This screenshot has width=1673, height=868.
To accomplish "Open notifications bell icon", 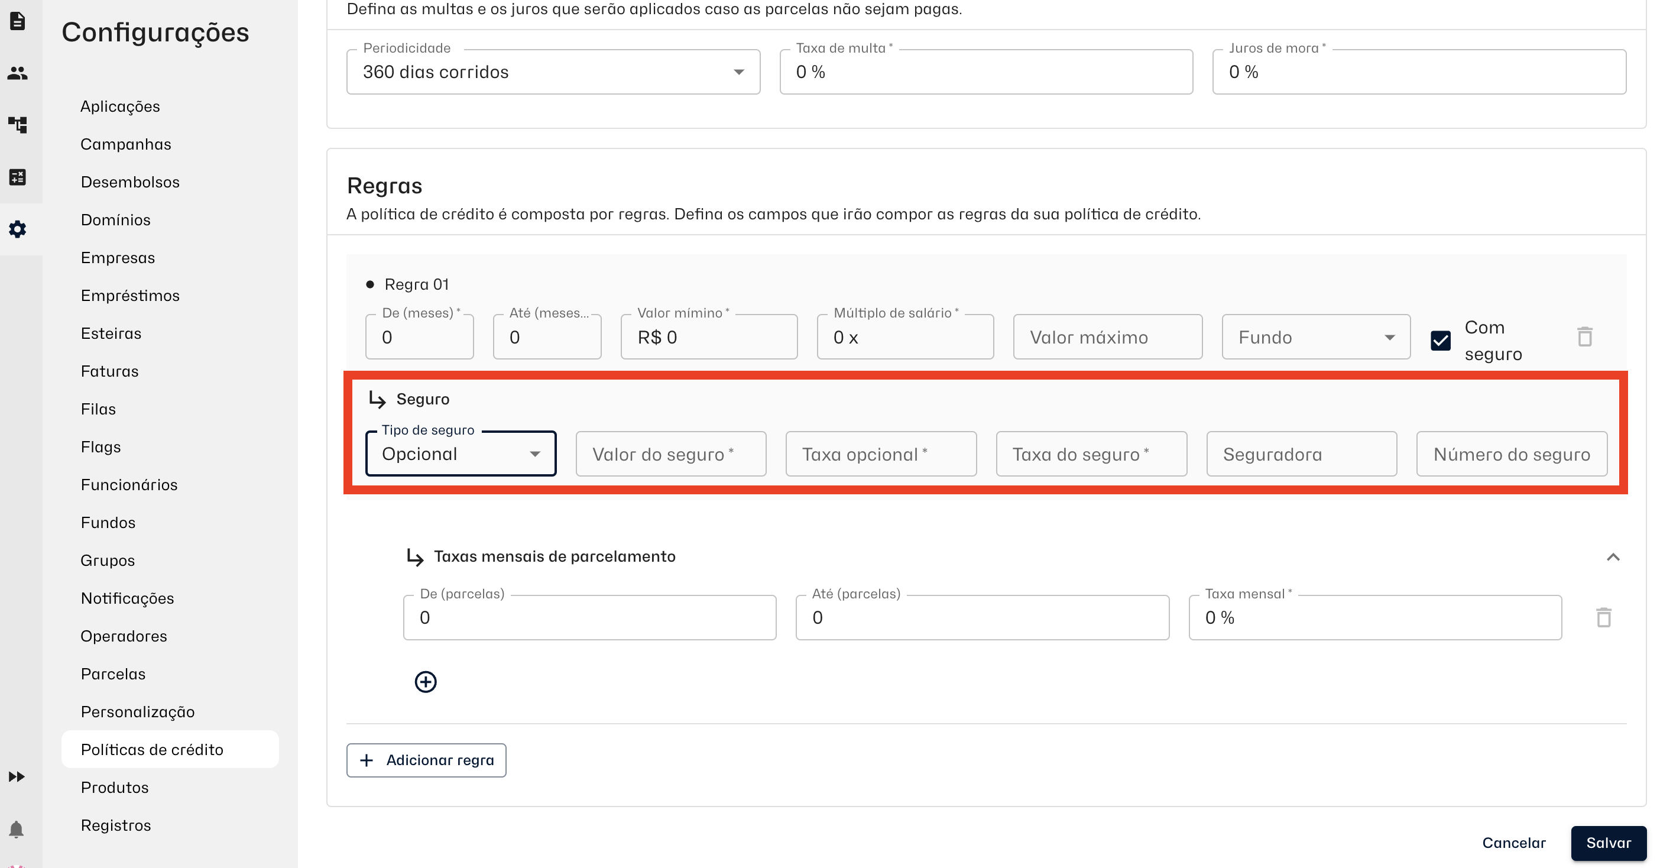I will [x=17, y=829].
